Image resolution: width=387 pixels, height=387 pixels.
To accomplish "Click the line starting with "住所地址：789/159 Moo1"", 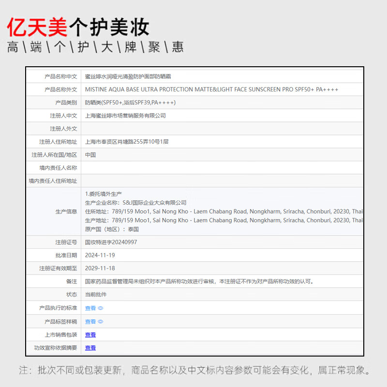I will coord(224,211).
